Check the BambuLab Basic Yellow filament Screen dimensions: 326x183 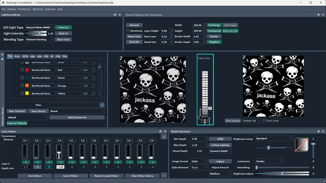point(22,93)
